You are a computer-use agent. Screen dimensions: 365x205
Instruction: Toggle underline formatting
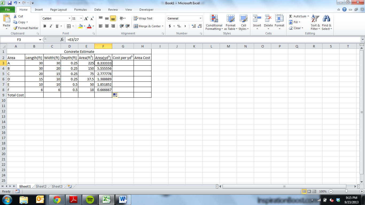click(x=56, y=26)
